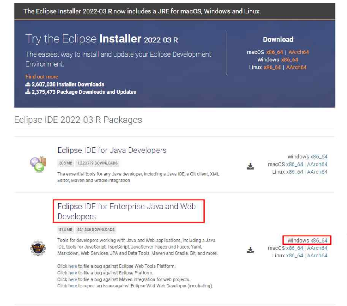Click download icon for Java Developers package
The width and height of the screenshot is (347, 306).
pyautogui.click(x=250, y=167)
